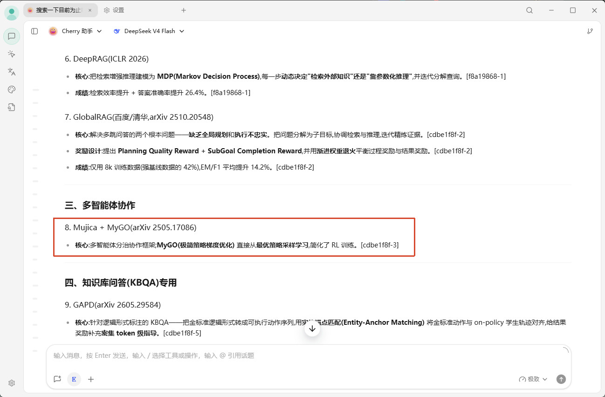The height and width of the screenshot is (397, 605).
Task: Open citation [cdbe1f8f-2] in the 奖励设计 row
Action: point(453,151)
